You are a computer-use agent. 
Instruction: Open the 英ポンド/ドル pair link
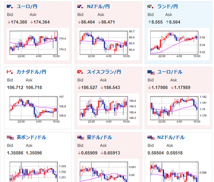[31, 137]
